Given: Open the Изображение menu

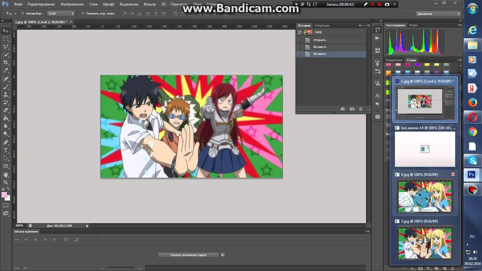Looking at the screenshot, I should point(72,4).
